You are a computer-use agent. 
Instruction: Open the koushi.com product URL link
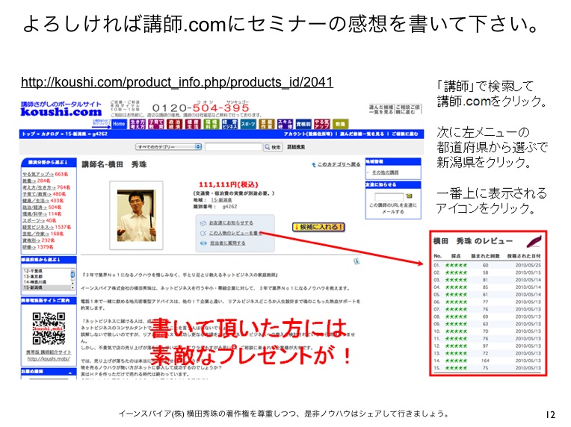(x=176, y=82)
